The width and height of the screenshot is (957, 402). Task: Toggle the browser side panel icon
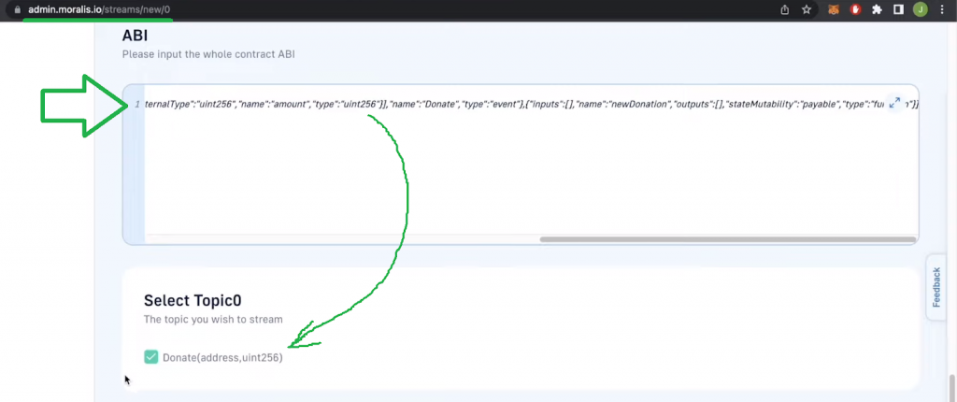coord(898,9)
